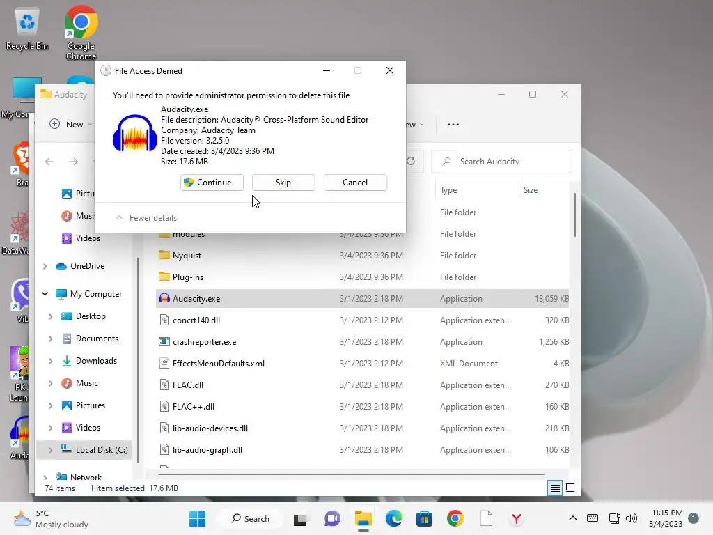Open the See more ellipsis menu in Explorer
Screen dimensions: 713x535
pos(453,124)
